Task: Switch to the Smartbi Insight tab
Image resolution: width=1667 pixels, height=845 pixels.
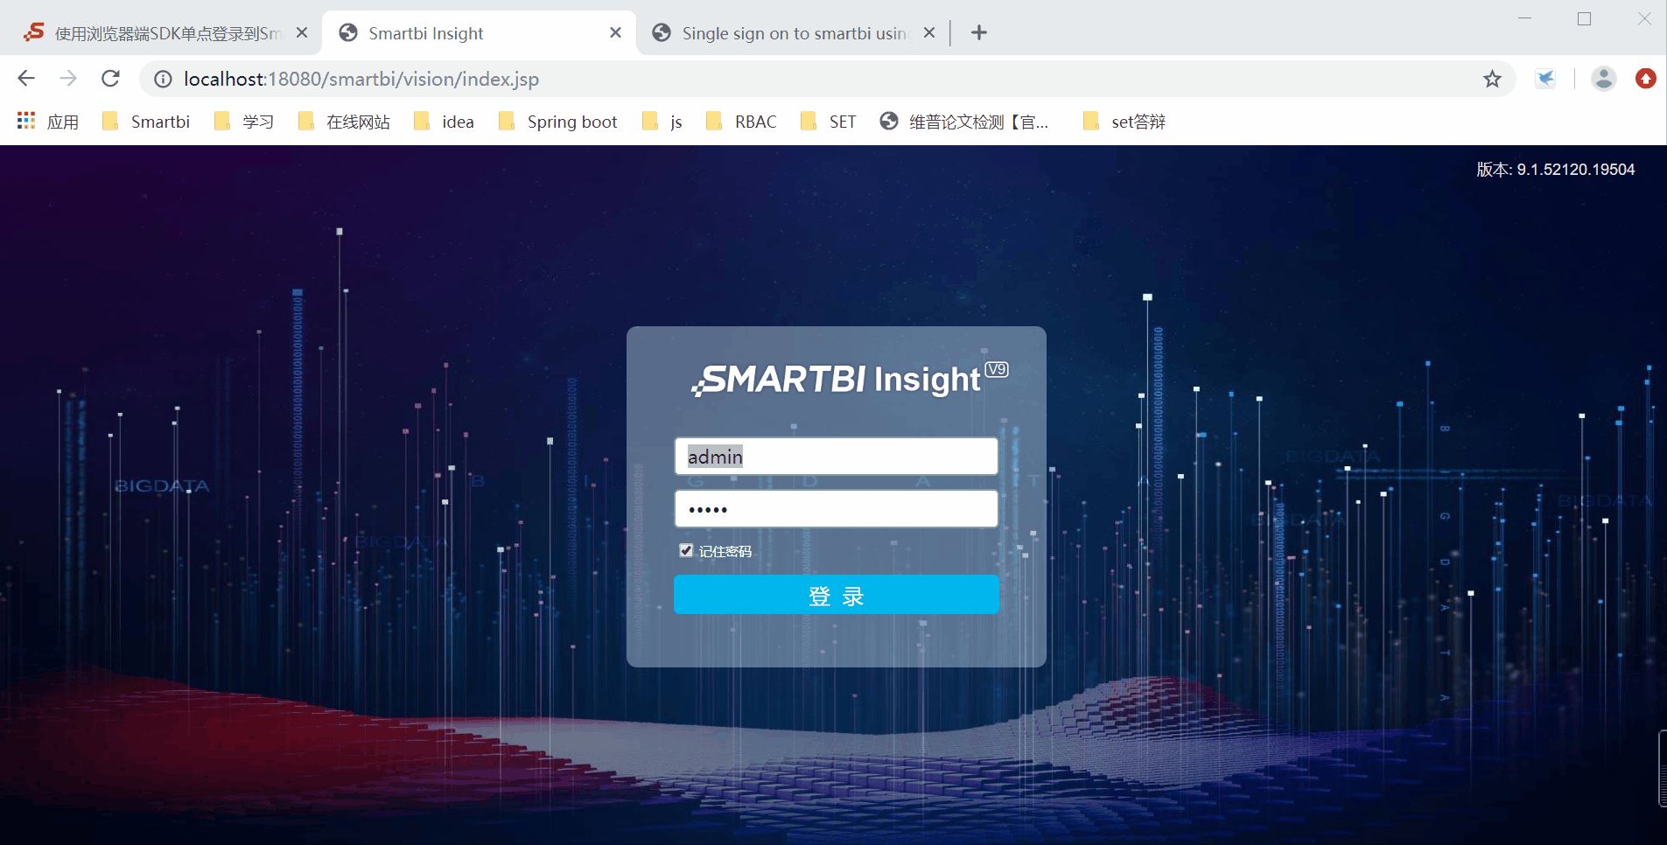Action: pyautogui.click(x=478, y=33)
